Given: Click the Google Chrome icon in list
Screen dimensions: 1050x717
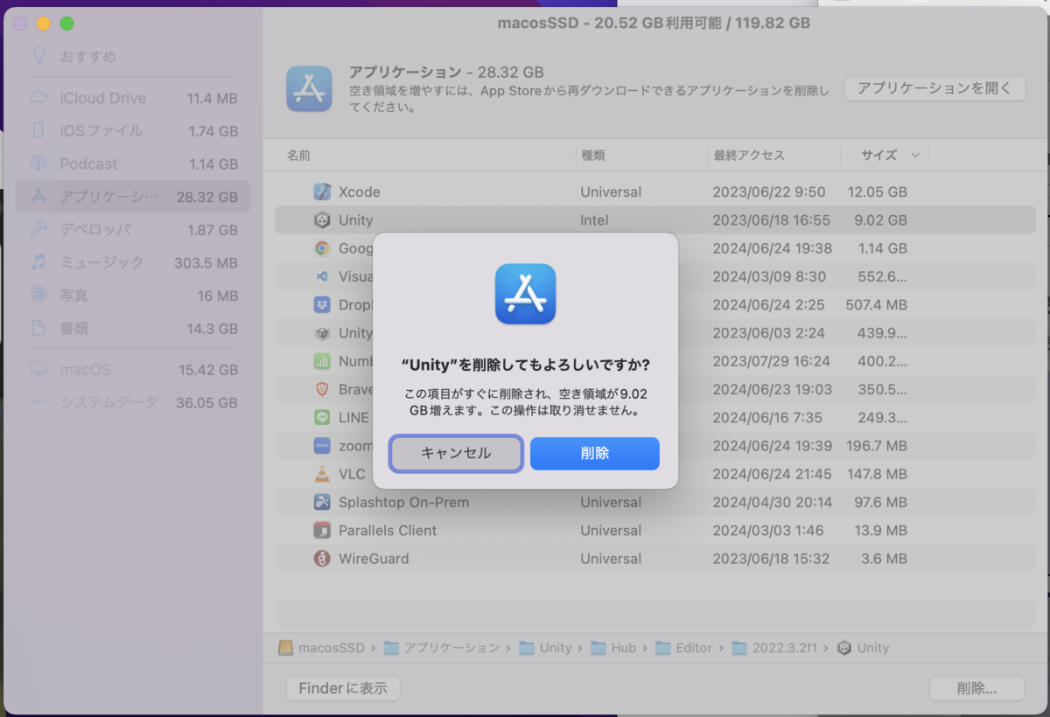Looking at the screenshot, I should pyautogui.click(x=323, y=248).
